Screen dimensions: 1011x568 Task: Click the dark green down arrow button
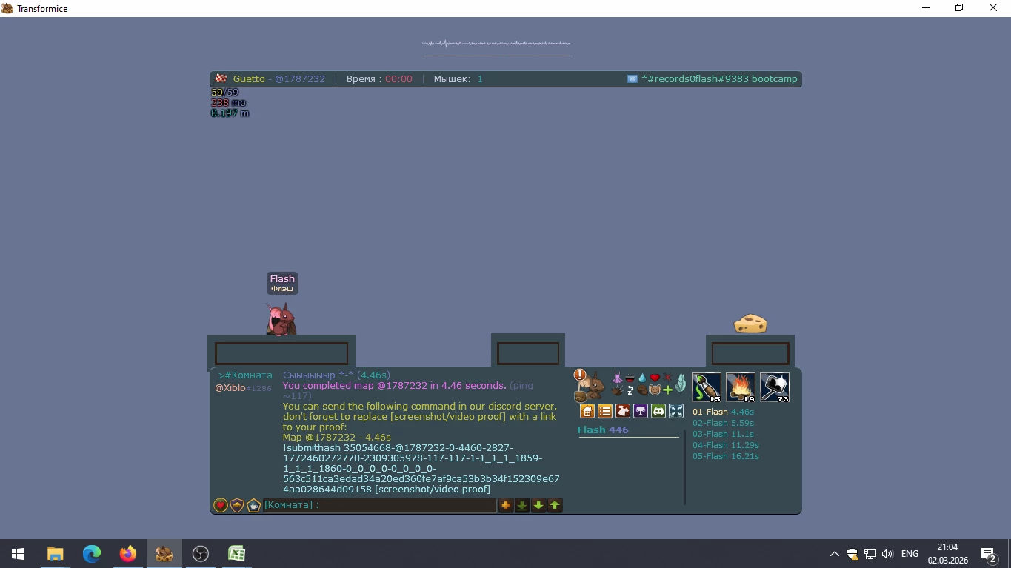pos(522,505)
